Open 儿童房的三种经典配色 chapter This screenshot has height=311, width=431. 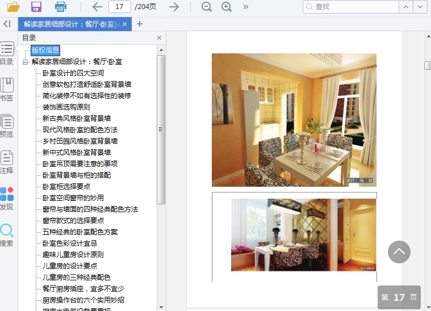[77, 278]
